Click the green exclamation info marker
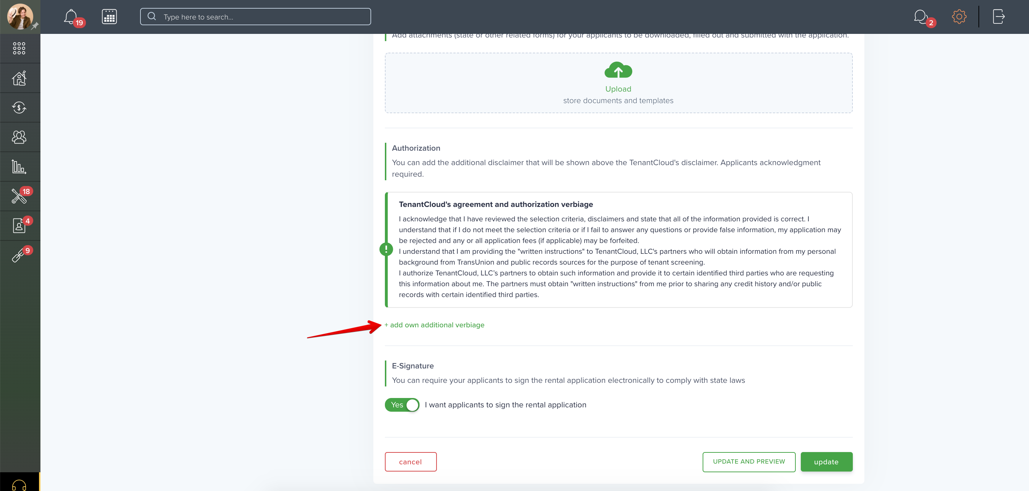The width and height of the screenshot is (1029, 491). (x=386, y=249)
